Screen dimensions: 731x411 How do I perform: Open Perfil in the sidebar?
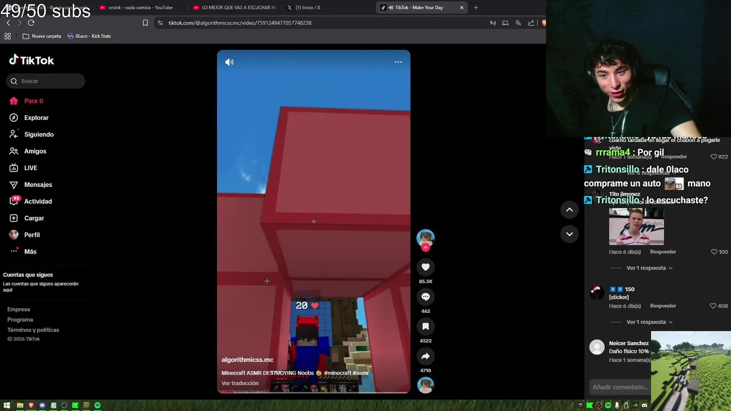[x=25, y=235]
